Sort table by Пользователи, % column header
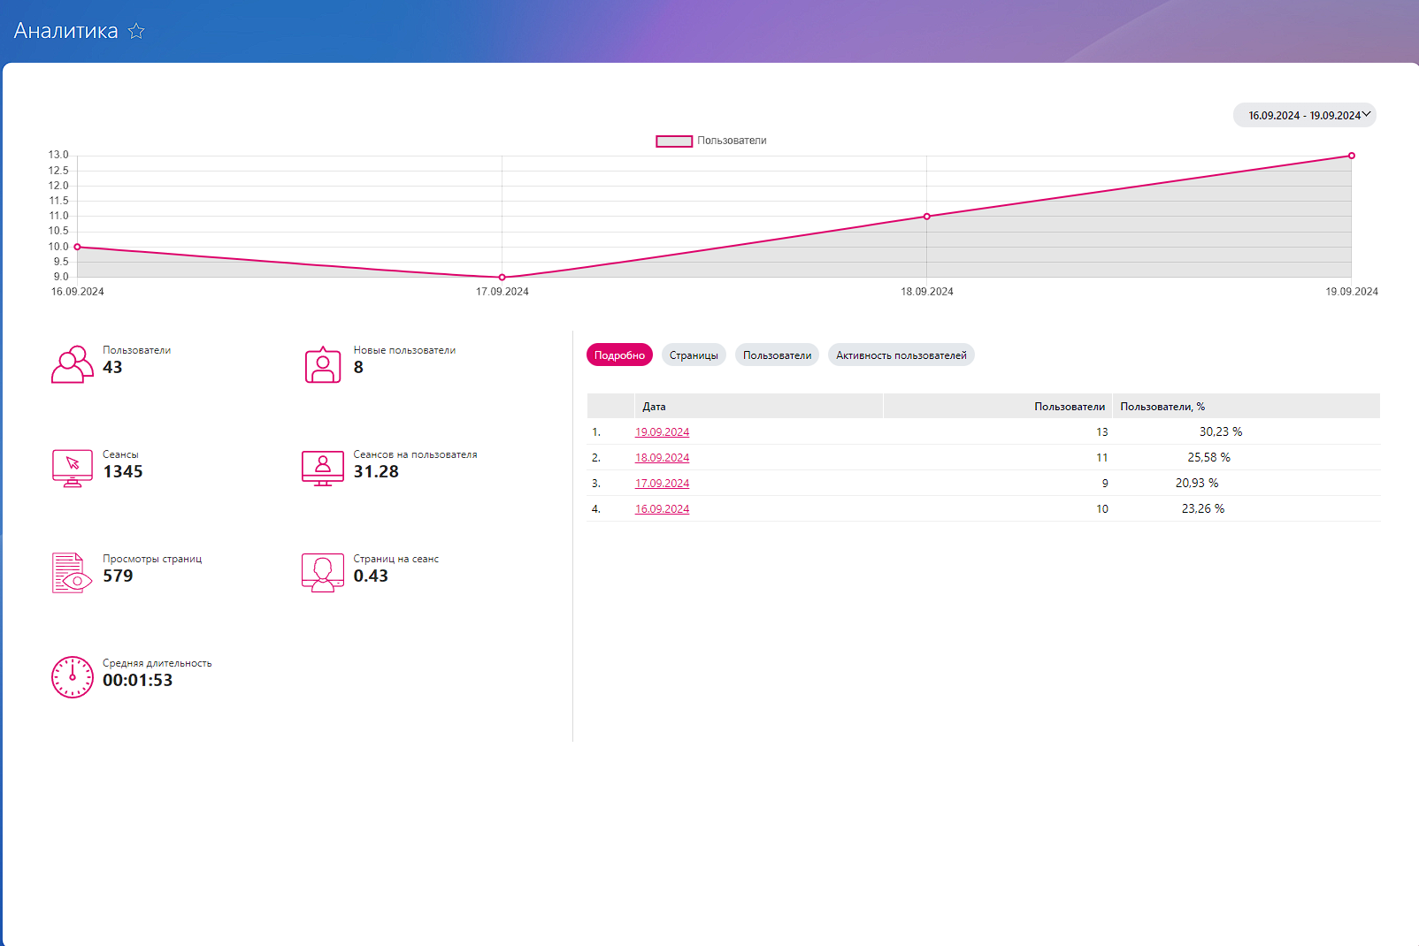1419x946 pixels. [x=1162, y=407]
